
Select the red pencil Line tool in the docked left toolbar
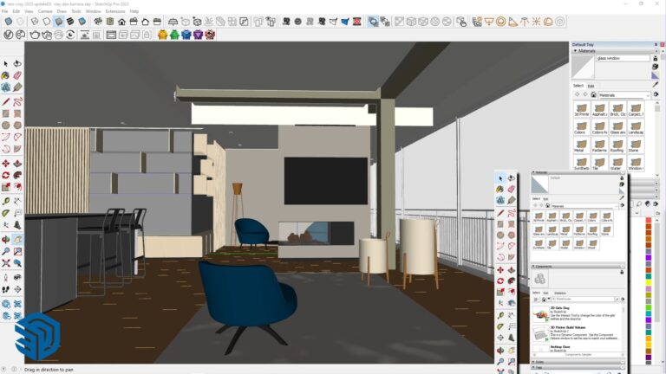click(x=5, y=102)
